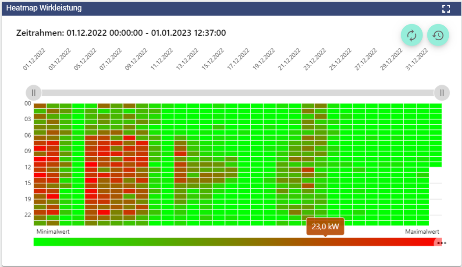Select top-left heatmap cell for 01.12.2022

click(40, 105)
